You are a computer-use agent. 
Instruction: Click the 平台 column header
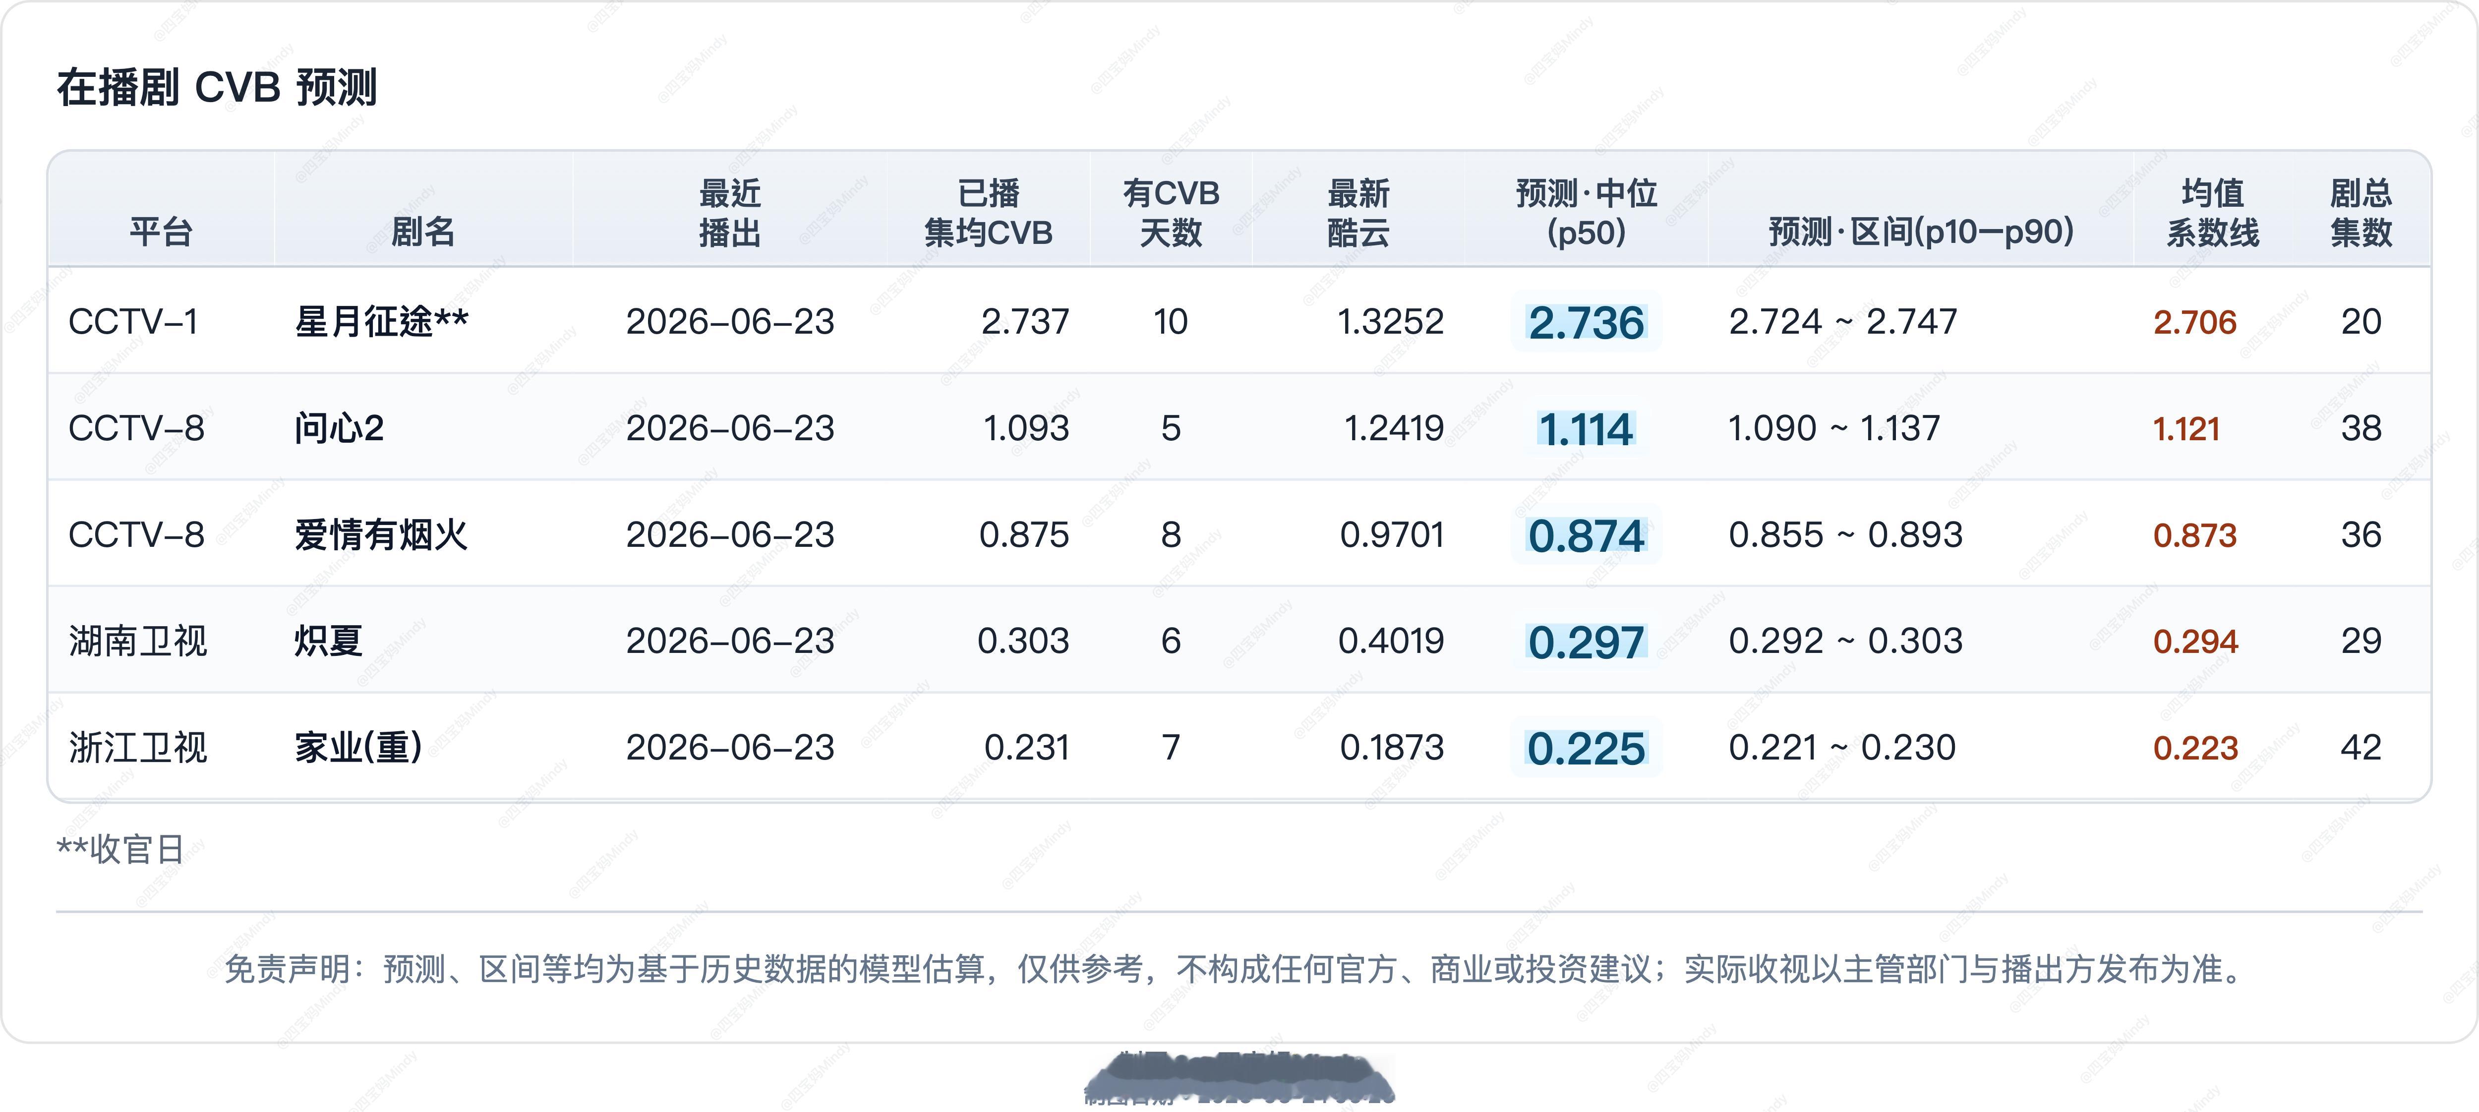pos(161,232)
